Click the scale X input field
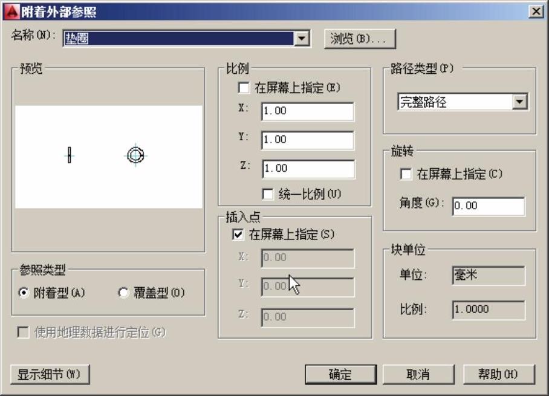The height and width of the screenshot is (396, 549). 308,111
